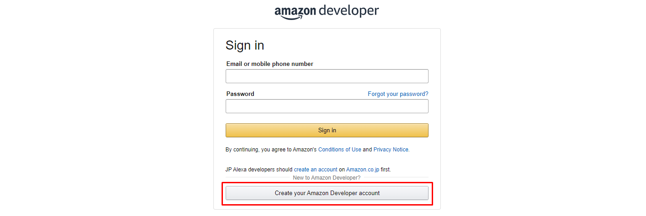Click the amazon wordmark in the header logo
Screen dimensions: 646x216
294,10
